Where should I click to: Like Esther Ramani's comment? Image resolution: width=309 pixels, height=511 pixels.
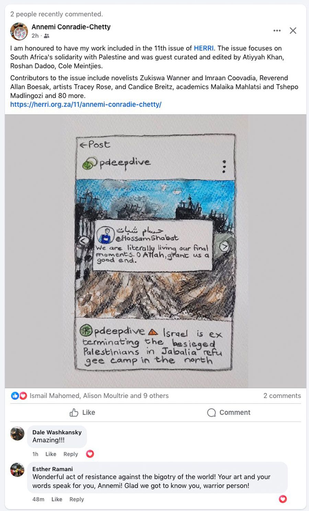57,499
